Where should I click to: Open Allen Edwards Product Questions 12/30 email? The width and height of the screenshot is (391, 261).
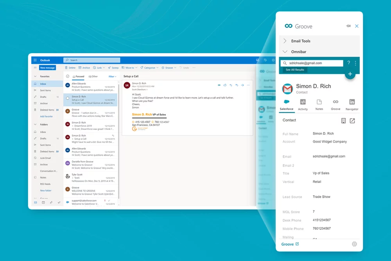91,87
